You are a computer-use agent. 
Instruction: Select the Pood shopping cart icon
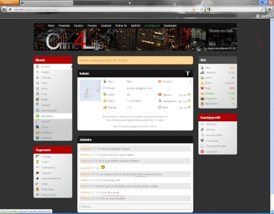click(37, 88)
